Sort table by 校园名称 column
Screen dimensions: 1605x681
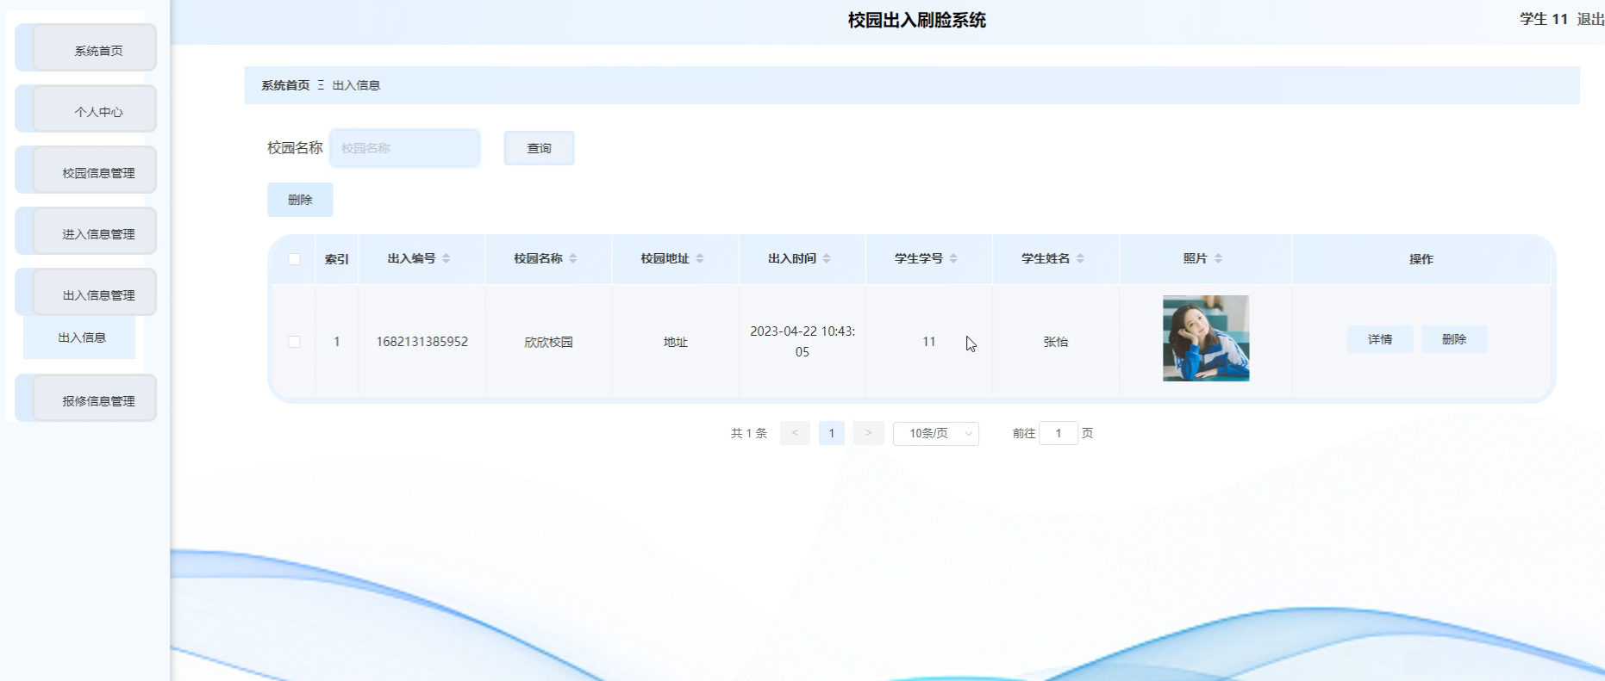point(573,258)
